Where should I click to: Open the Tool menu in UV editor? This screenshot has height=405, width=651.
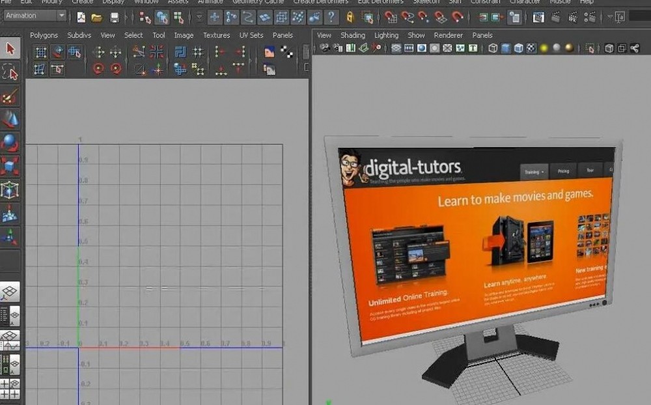pyautogui.click(x=159, y=35)
